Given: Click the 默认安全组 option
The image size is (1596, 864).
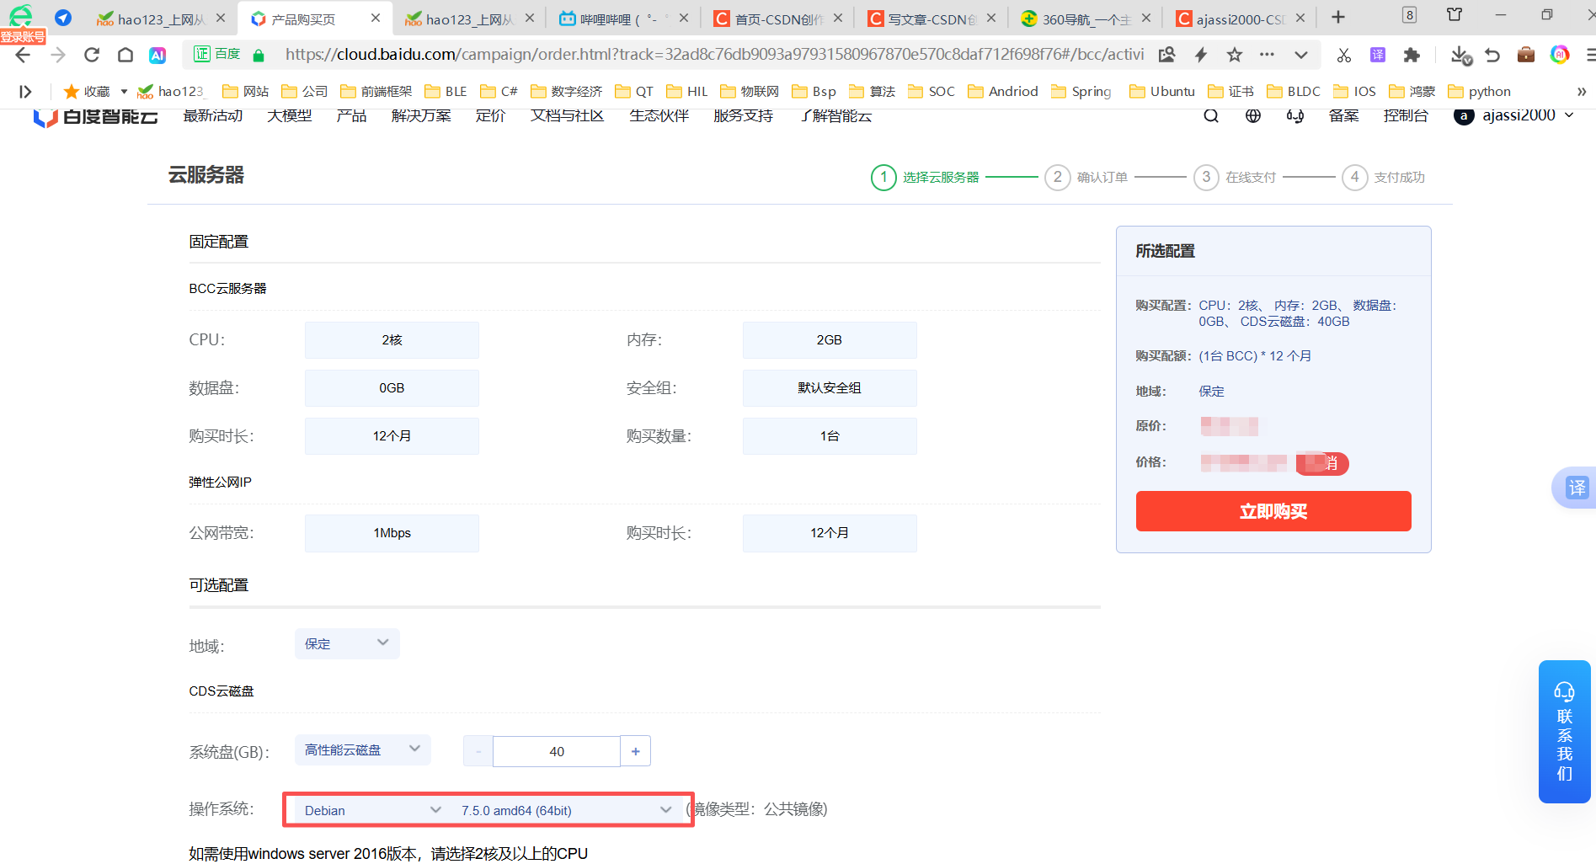Looking at the screenshot, I should pos(830,388).
